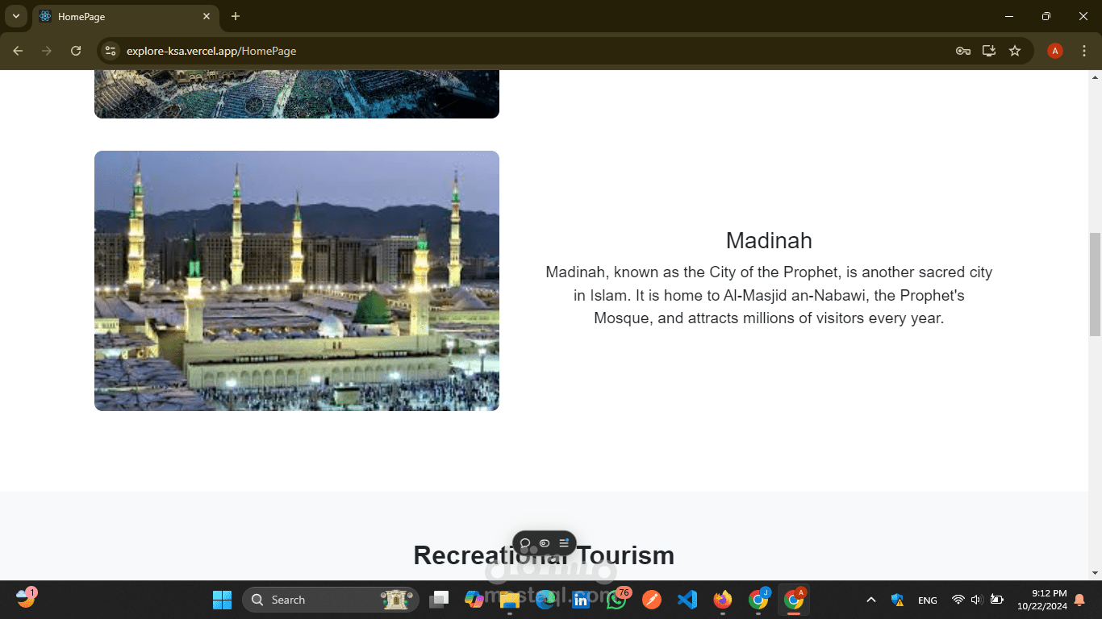
Task: Click the page scrollbar thumb
Action: point(1095,285)
